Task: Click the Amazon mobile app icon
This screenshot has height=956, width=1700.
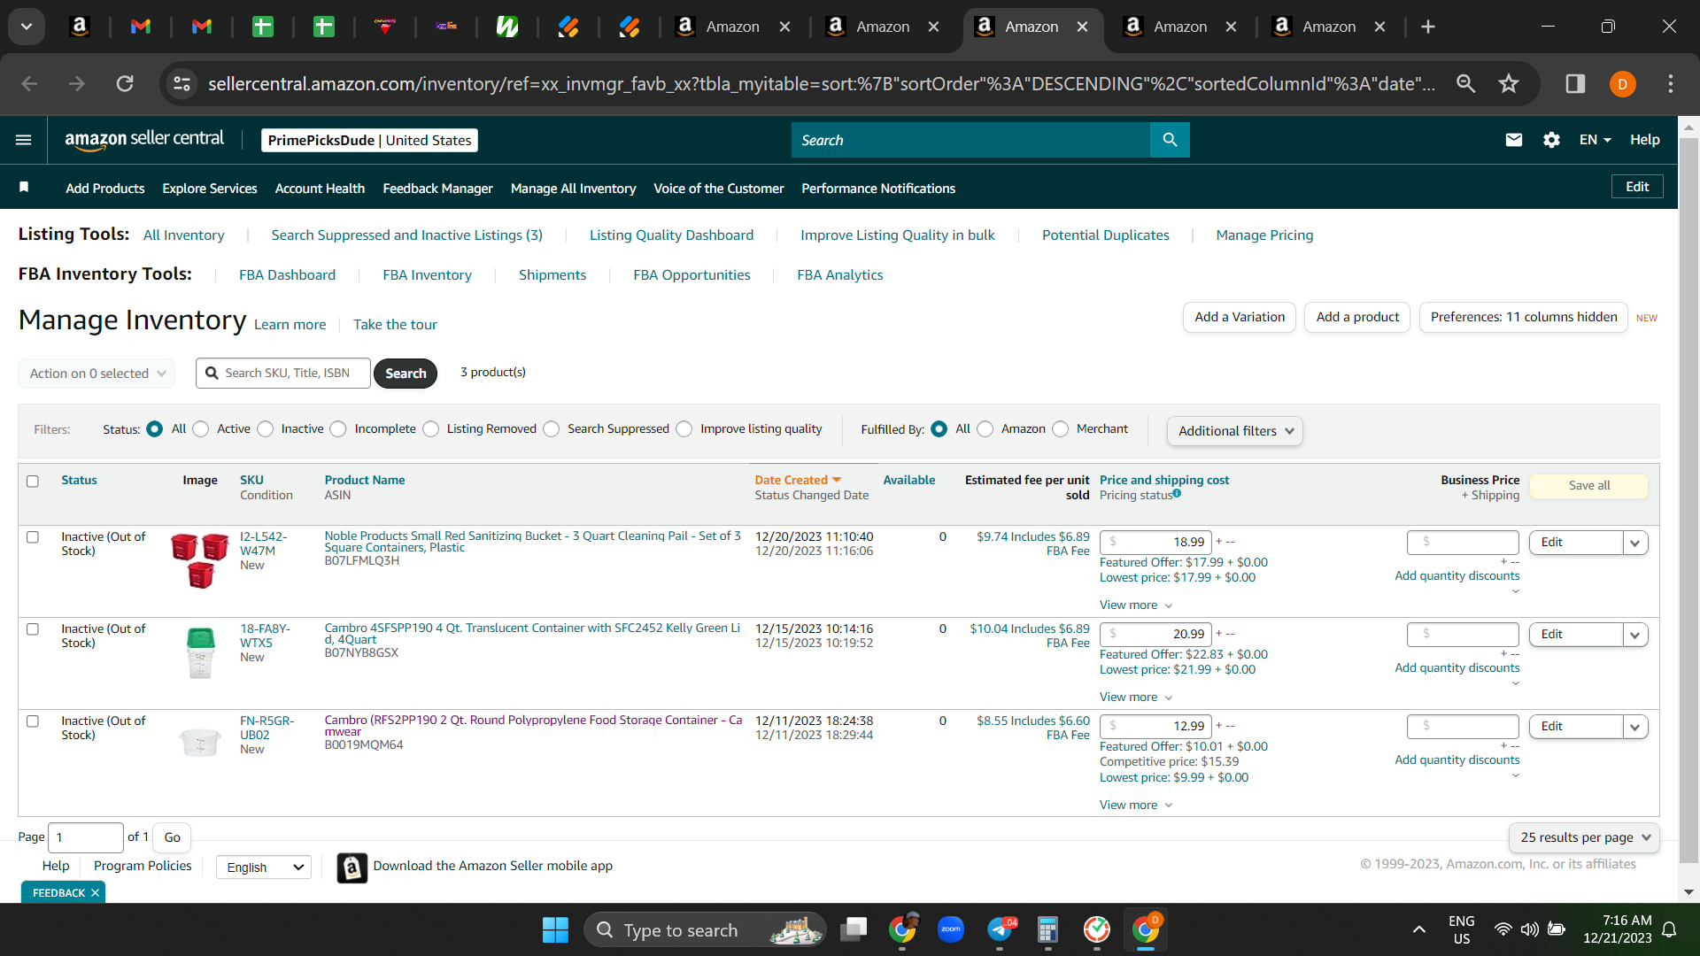Action: [352, 867]
